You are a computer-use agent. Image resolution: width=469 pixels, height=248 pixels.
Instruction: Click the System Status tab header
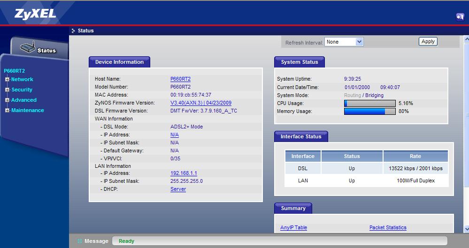click(300, 62)
